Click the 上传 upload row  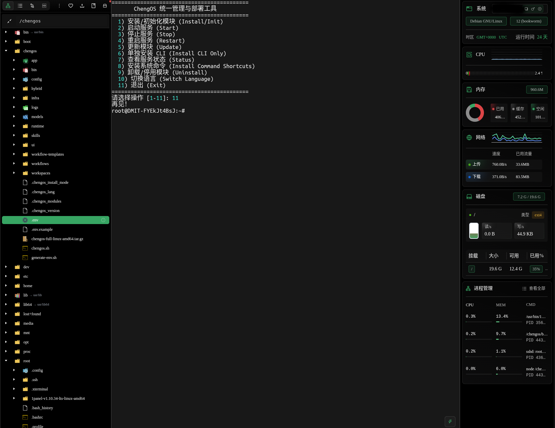coord(504,164)
